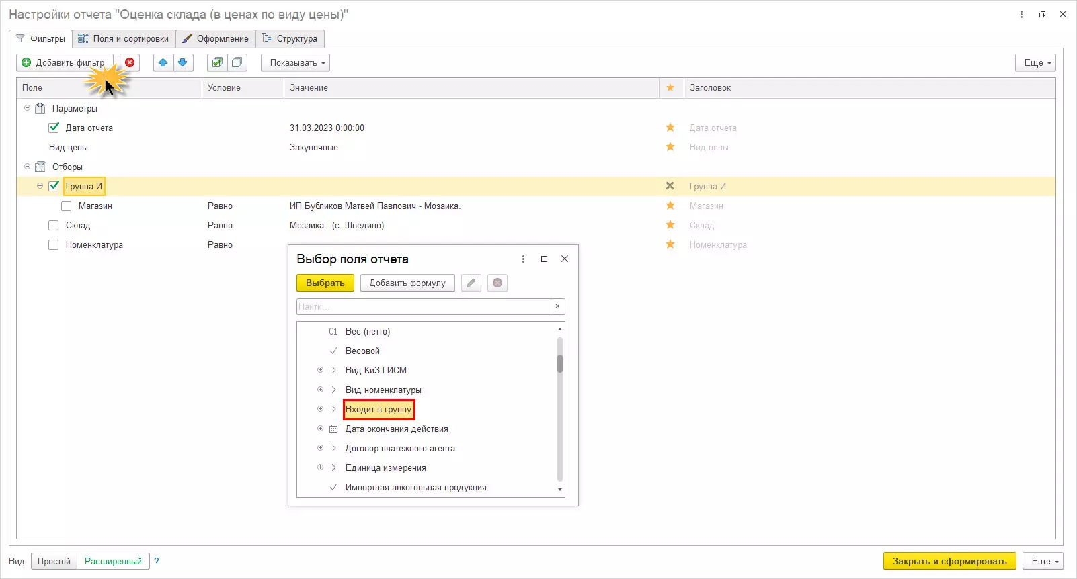This screenshot has height=579, width=1077.
Task: Expand the Дата окончания действия field
Action: (x=320, y=429)
